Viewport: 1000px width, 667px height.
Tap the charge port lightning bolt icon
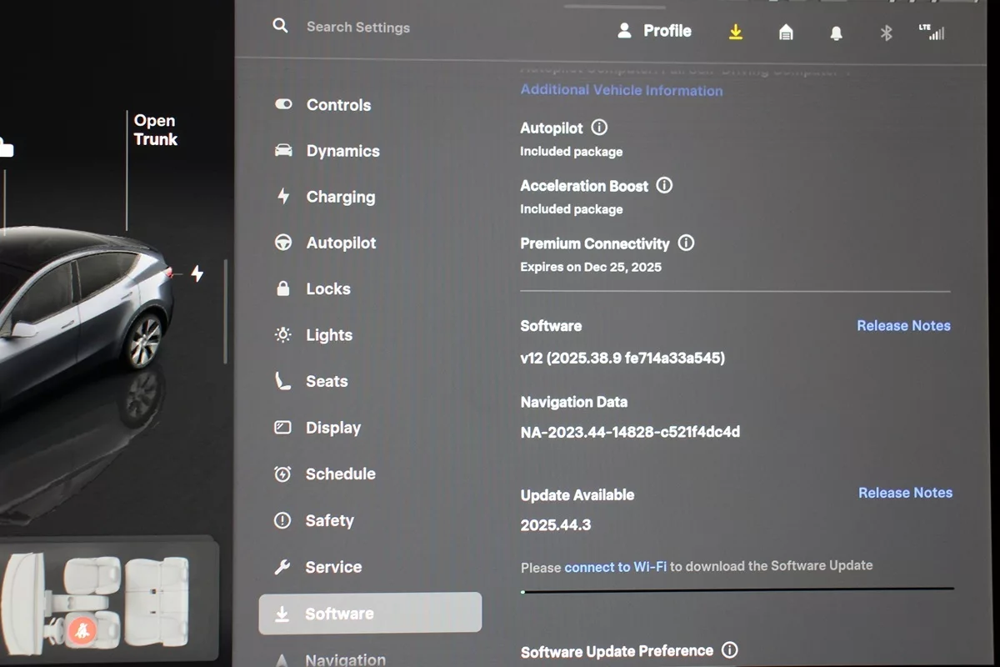(197, 273)
